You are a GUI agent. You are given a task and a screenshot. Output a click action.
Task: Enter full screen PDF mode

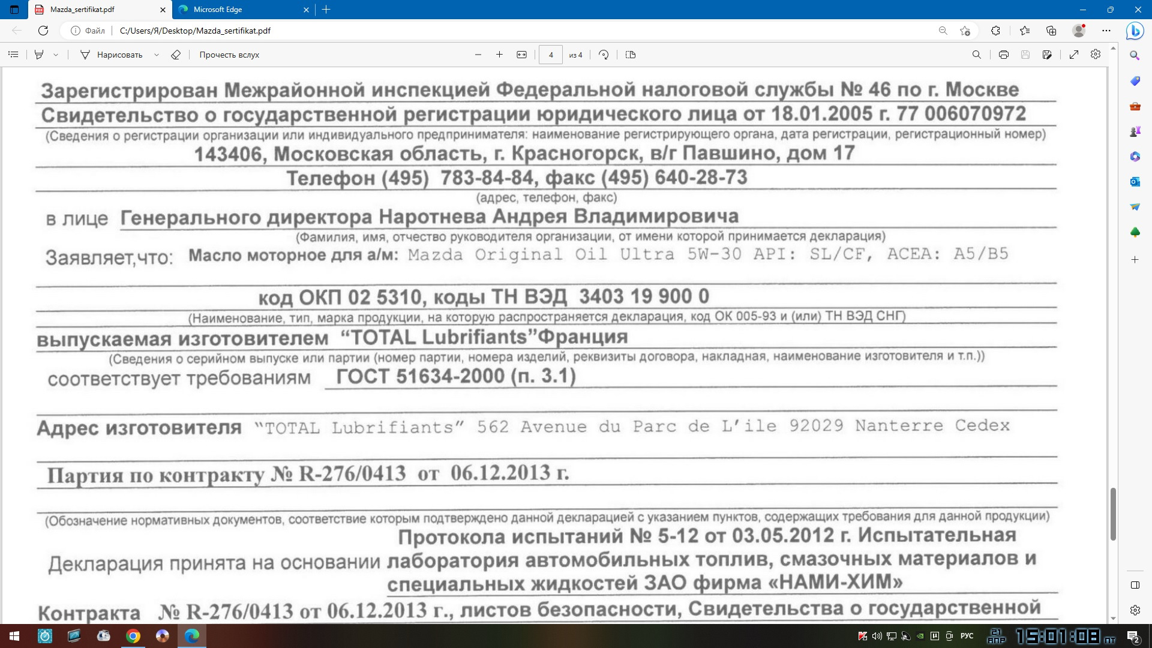(x=1074, y=55)
